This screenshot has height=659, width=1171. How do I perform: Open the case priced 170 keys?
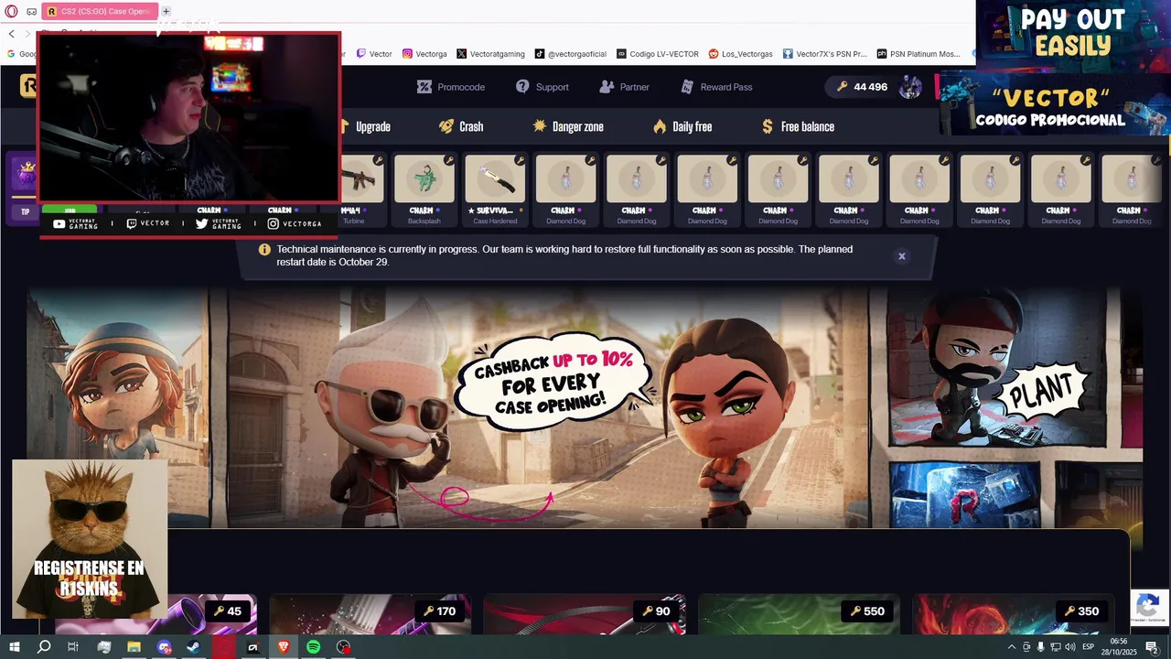[370, 614]
